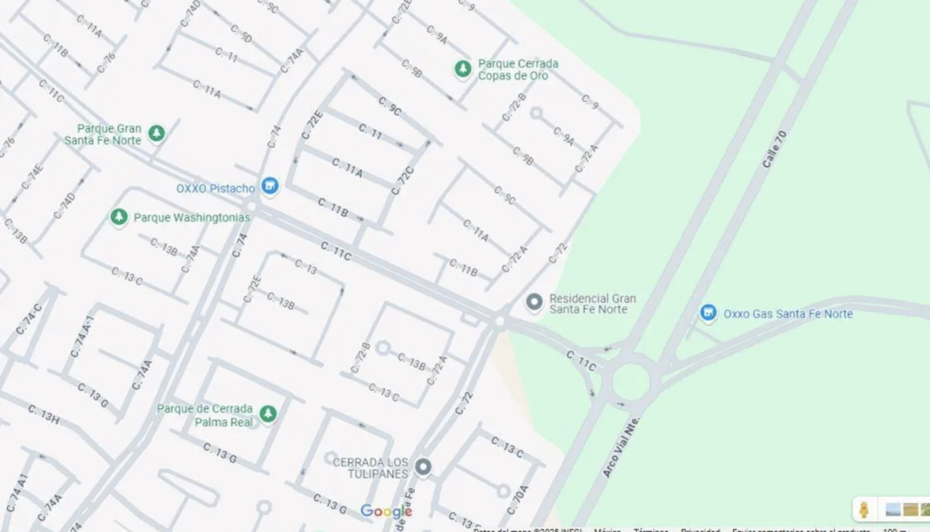Screen dimensions: 930x532
Task: Click the Parque de Cerrada Palma Real pin
Action: (267, 414)
